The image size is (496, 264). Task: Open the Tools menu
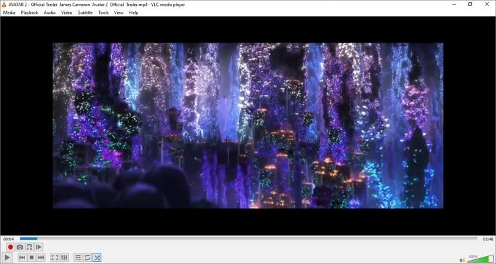pos(103,13)
